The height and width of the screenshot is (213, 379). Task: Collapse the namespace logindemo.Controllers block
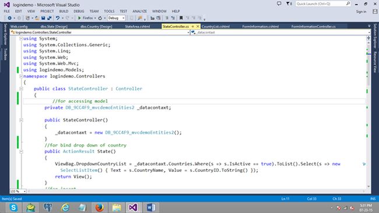coord(21,76)
